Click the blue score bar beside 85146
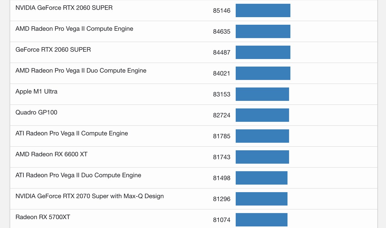 pyautogui.click(x=263, y=11)
